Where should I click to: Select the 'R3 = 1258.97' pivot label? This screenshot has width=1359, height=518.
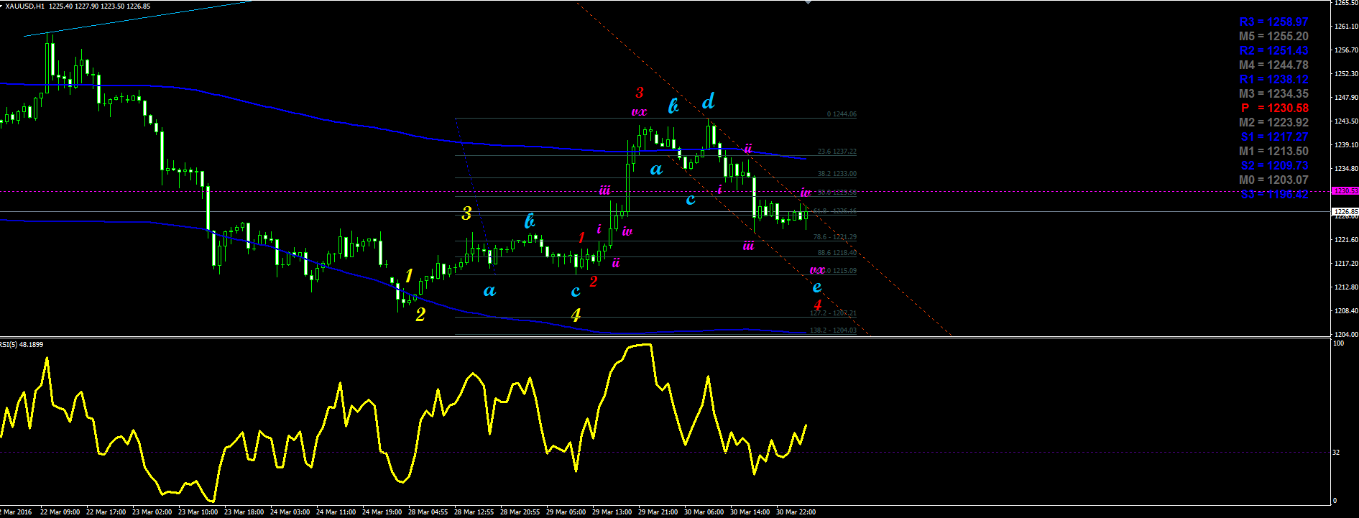(x=1273, y=22)
